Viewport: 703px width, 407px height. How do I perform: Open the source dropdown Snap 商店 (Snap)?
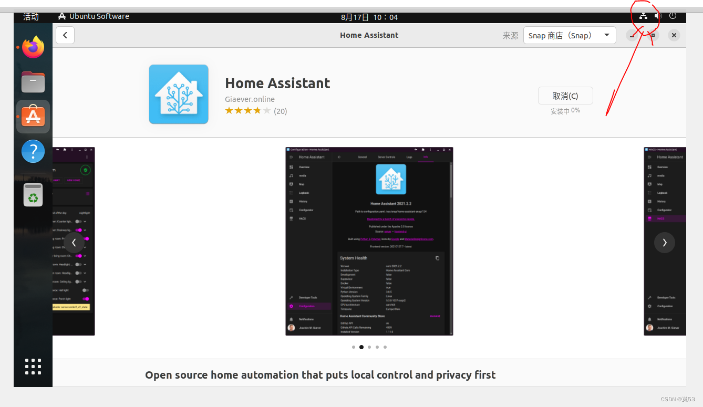[x=570, y=35]
